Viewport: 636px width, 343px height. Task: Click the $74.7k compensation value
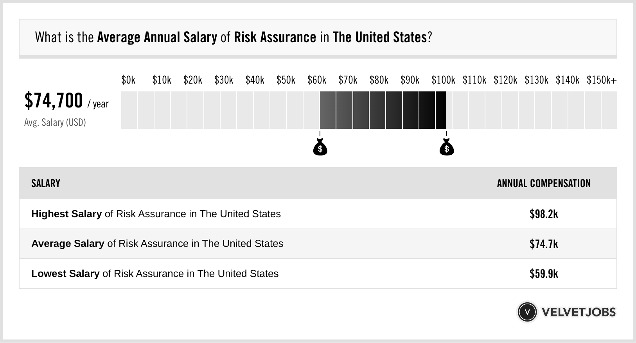tap(544, 244)
